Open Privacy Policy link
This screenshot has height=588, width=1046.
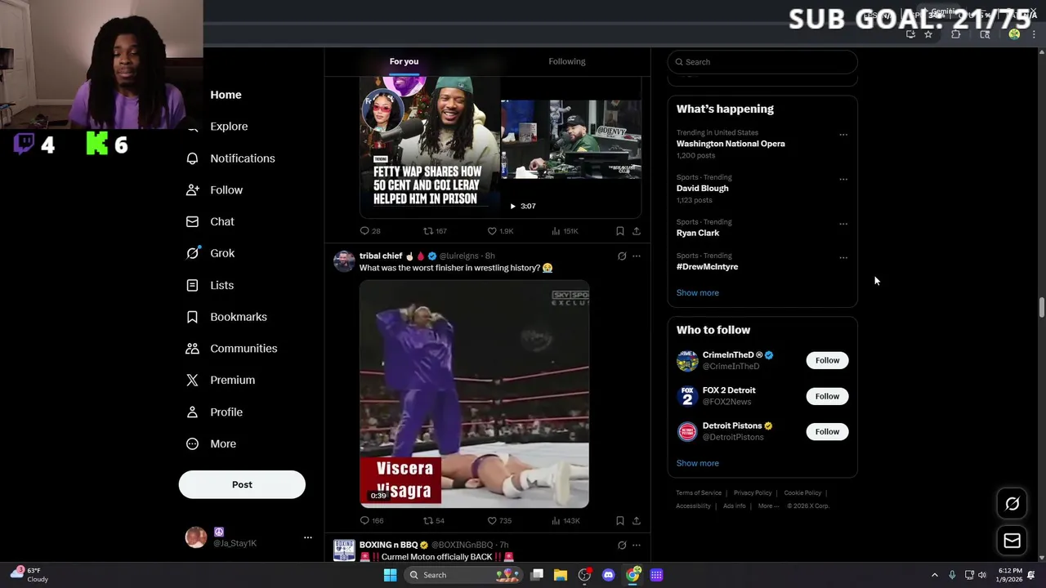tap(753, 493)
